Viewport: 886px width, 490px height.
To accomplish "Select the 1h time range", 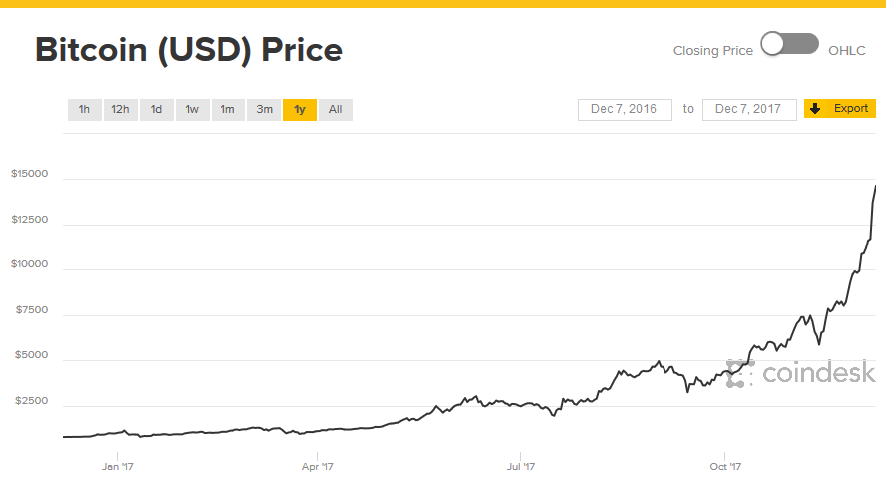I will click(84, 110).
